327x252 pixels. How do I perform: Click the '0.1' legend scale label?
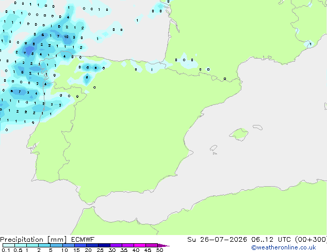click(x=6, y=250)
